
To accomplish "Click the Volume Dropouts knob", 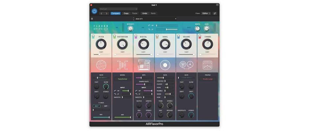I will [x=182, y=115].
